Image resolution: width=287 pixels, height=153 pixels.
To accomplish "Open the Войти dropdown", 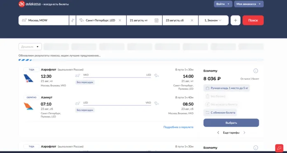I will pyautogui.click(x=223, y=4).
